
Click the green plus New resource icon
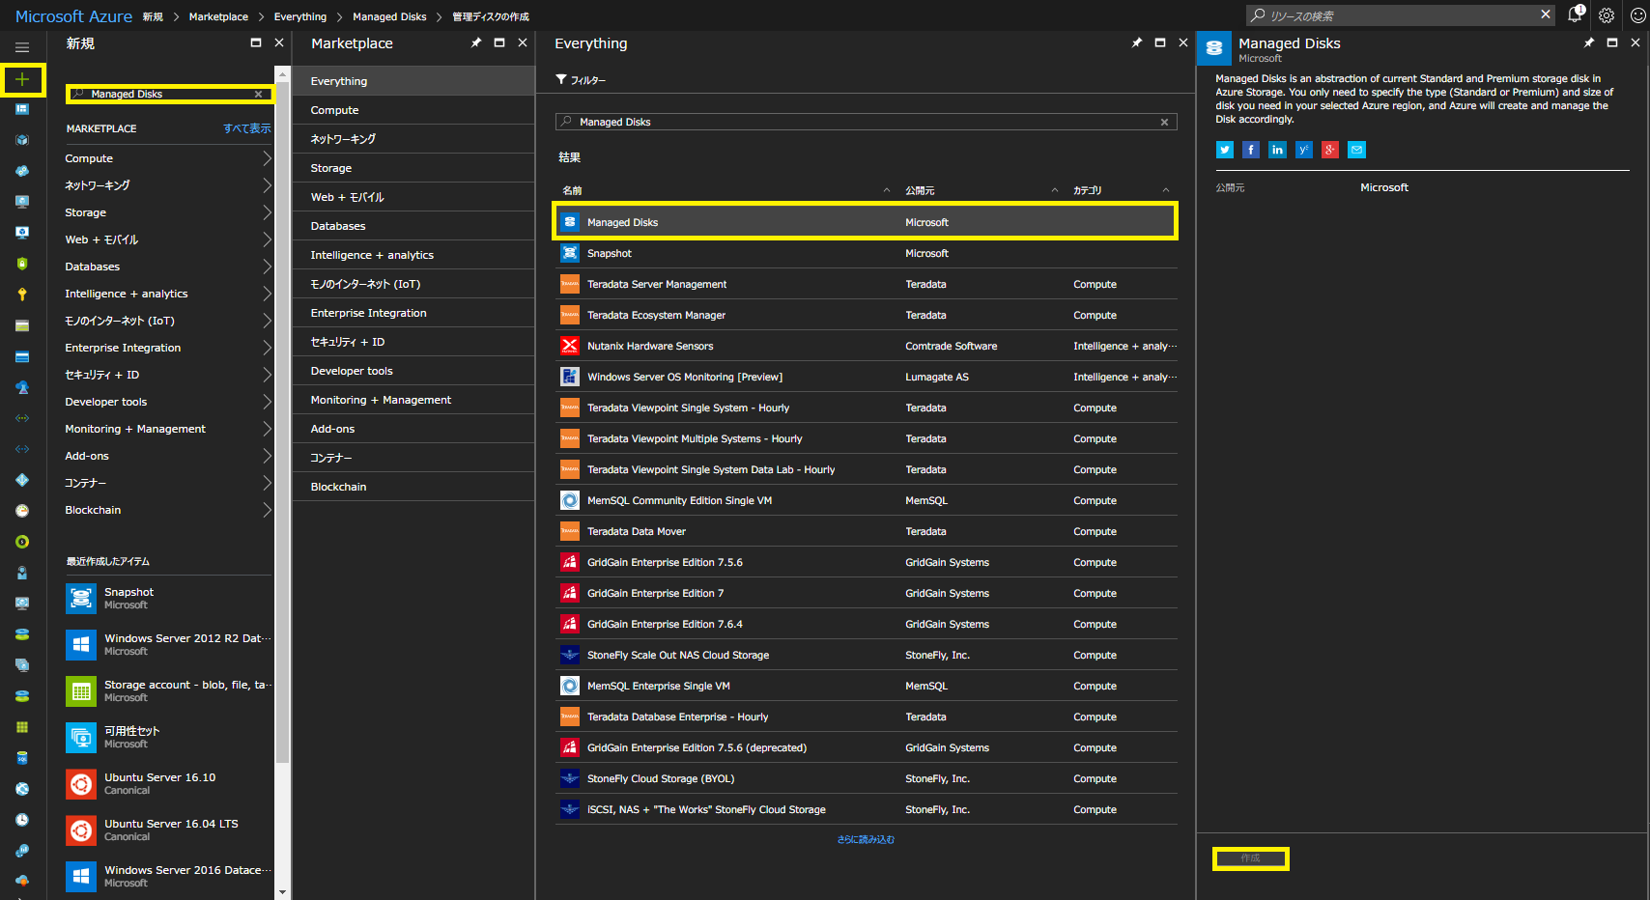(22, 79)
